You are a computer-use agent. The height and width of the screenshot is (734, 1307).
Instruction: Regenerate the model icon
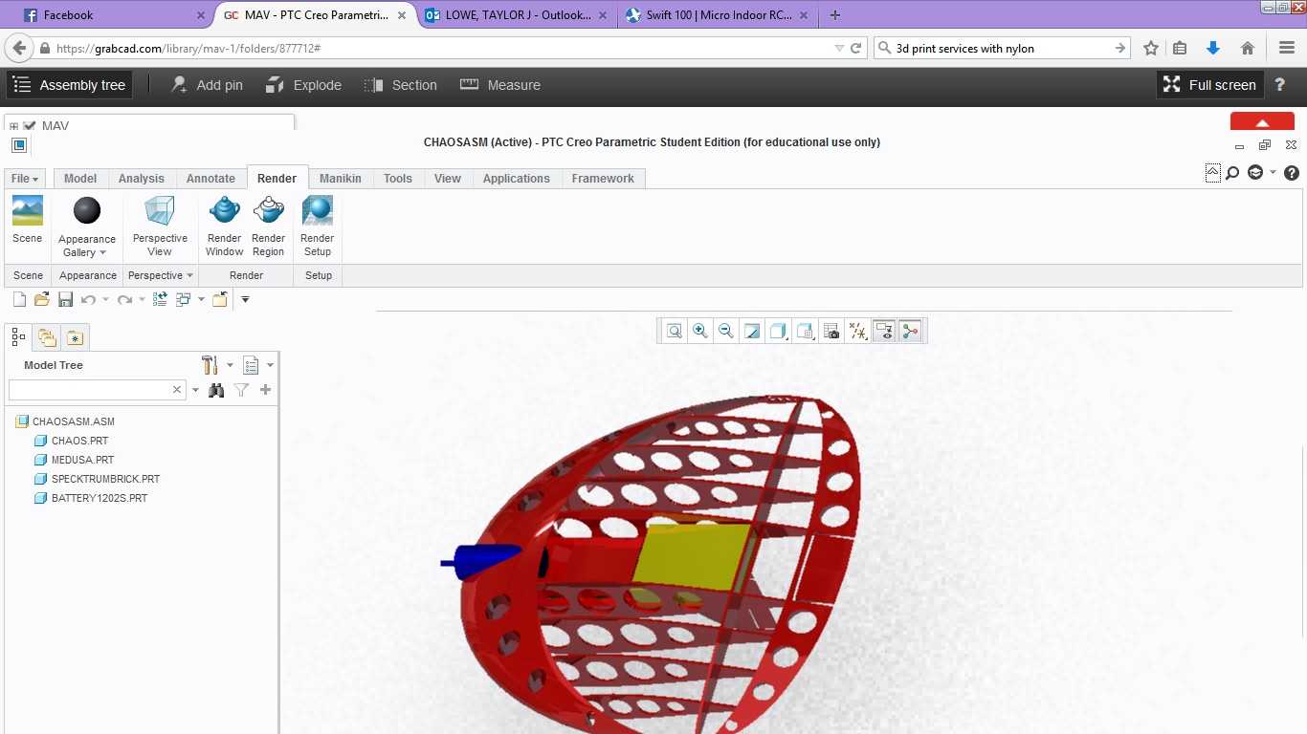160,299
